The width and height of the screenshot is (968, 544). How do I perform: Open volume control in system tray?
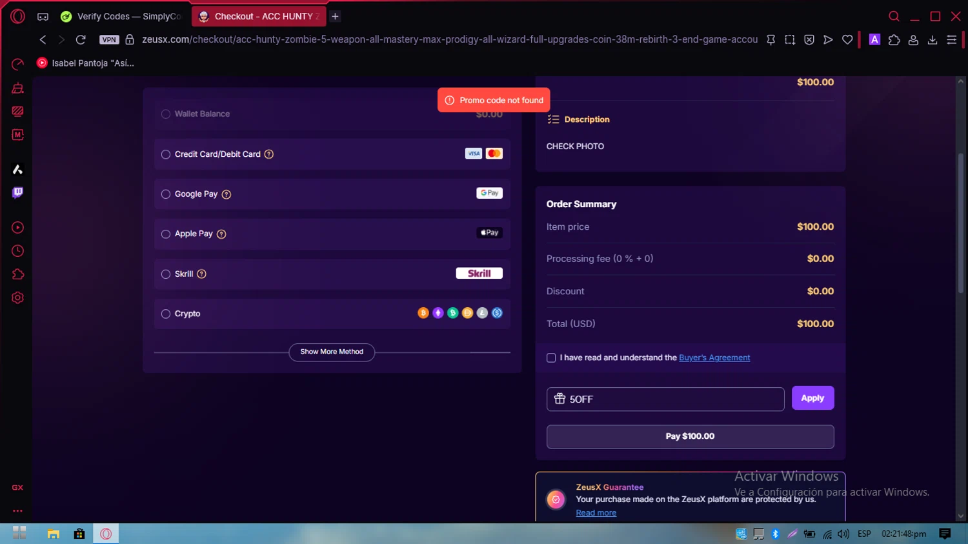[843, 534]
